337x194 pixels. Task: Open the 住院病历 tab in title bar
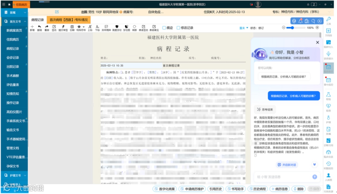point(21,4)
